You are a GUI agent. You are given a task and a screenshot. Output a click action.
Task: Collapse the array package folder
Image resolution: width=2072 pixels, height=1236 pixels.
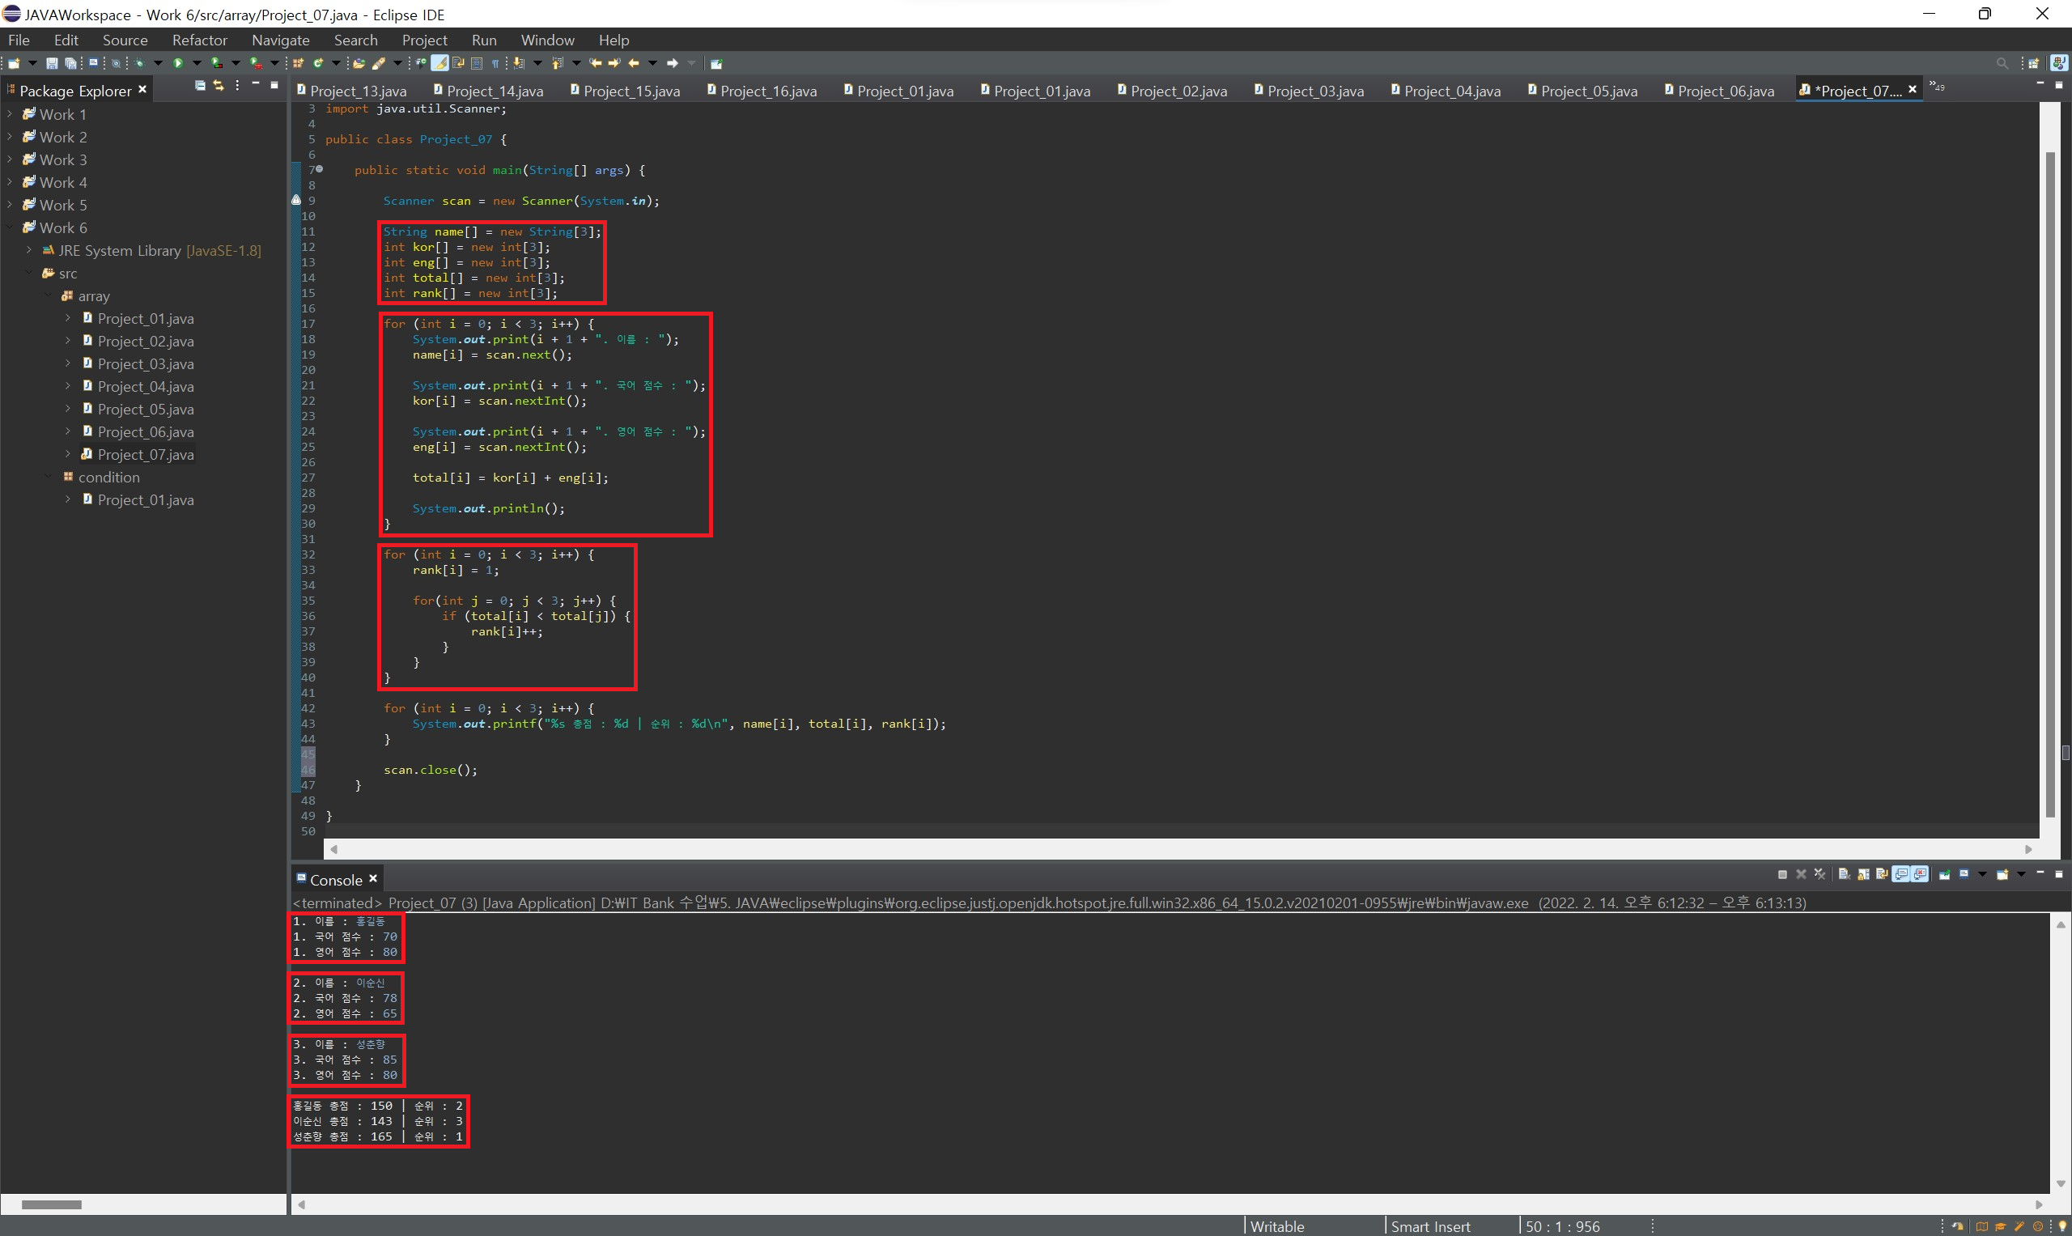click(x=49, y=295)
